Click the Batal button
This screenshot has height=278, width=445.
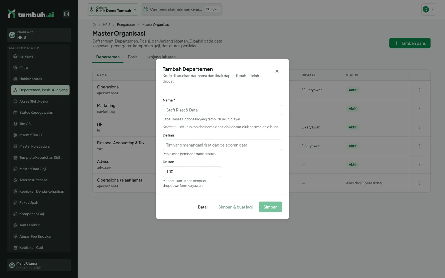(203, 207)
